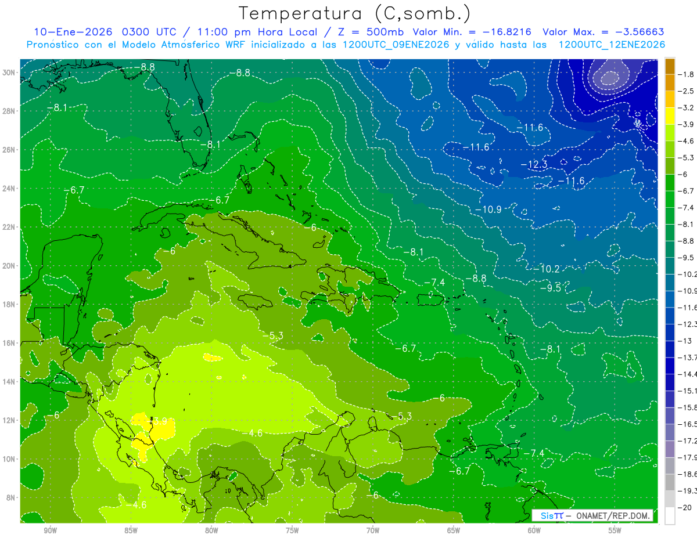Screen dimensions: 697x538
Task: Select the '10-Ene-2026' date text
Action: click(x=72, y=32)
